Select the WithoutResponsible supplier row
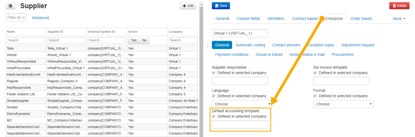Viewport: 415px width, 137px height. click(101, 62)
